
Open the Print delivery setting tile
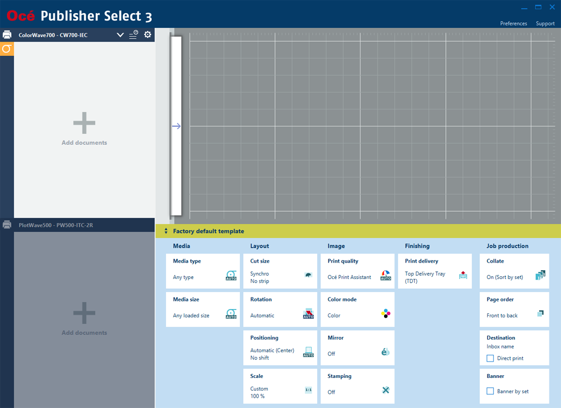click(x=434, y=271)
